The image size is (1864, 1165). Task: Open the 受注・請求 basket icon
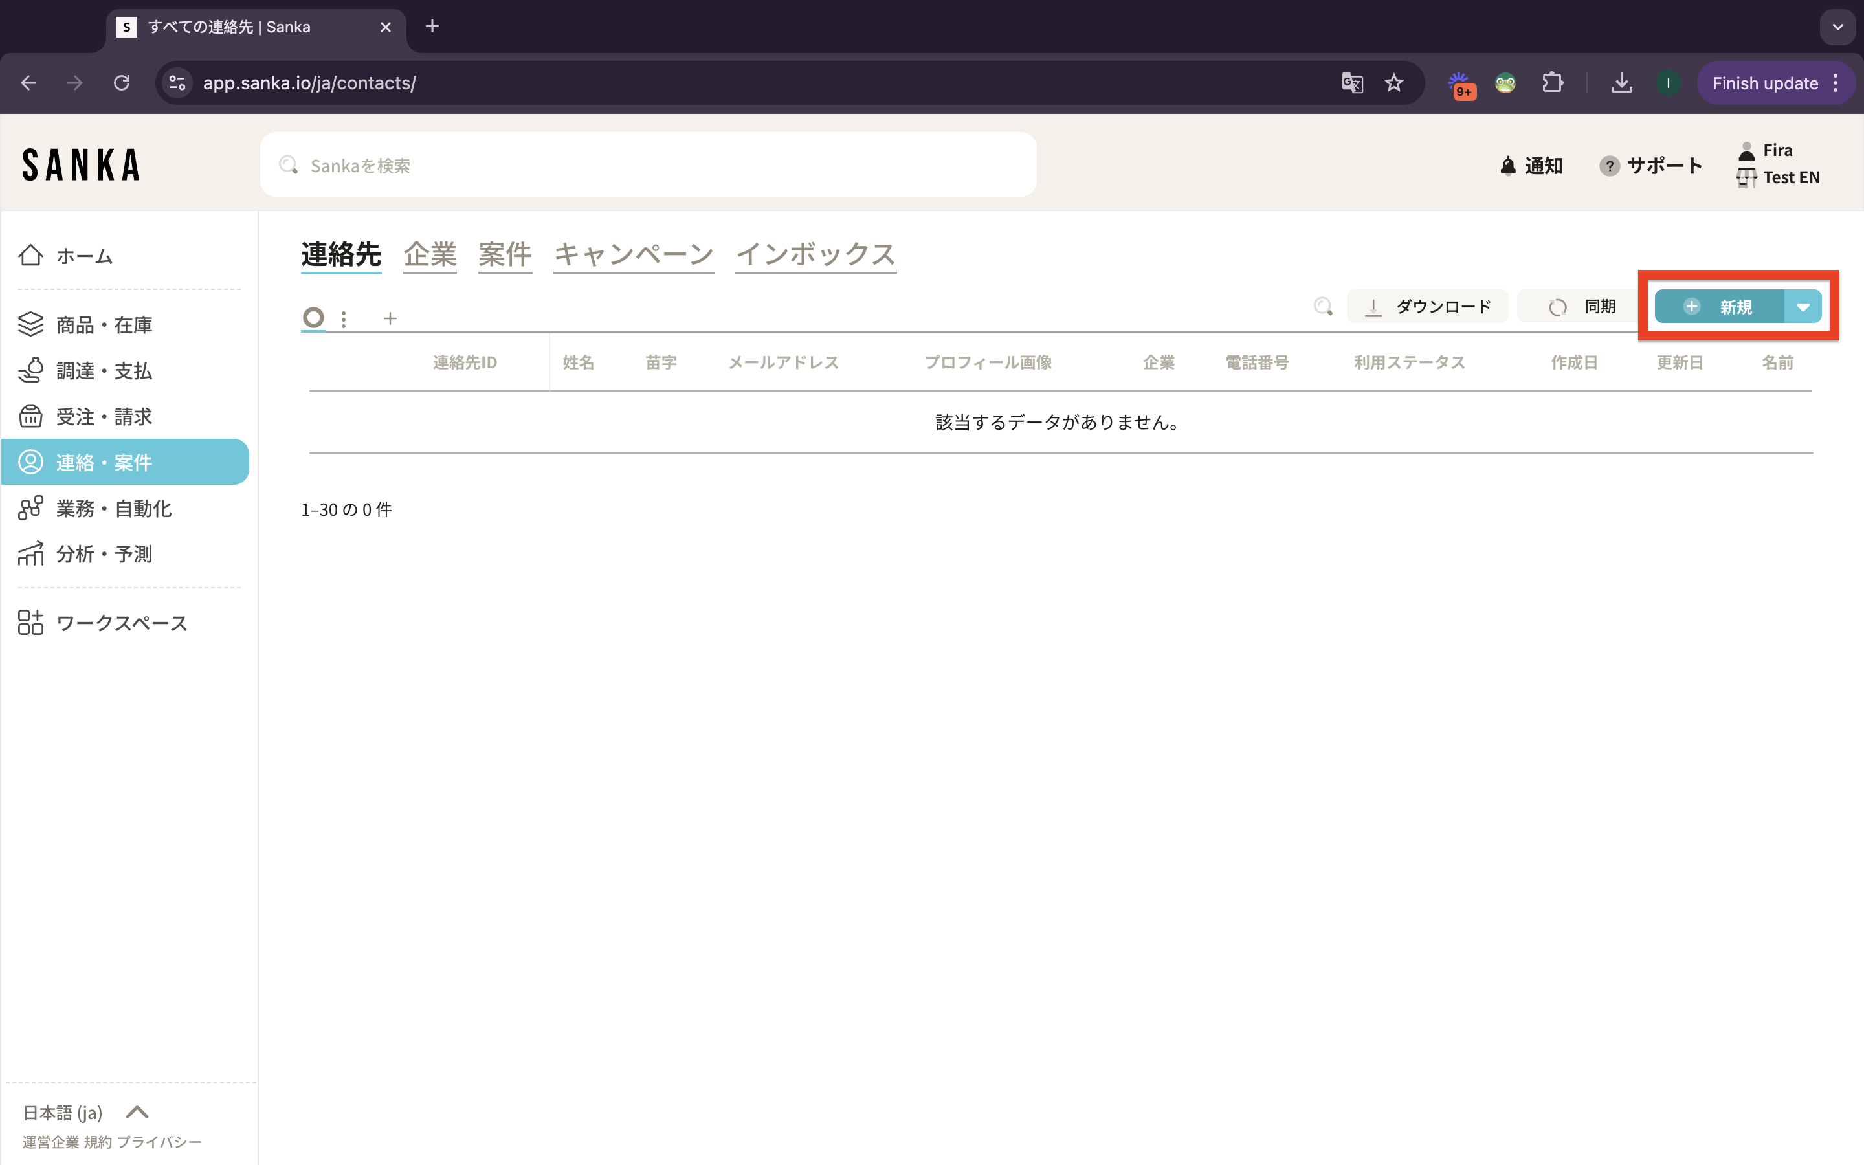tap(31, 416)
